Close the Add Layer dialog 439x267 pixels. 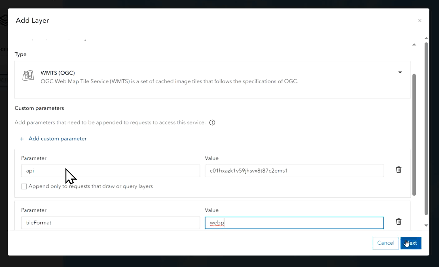coord(420,20)
